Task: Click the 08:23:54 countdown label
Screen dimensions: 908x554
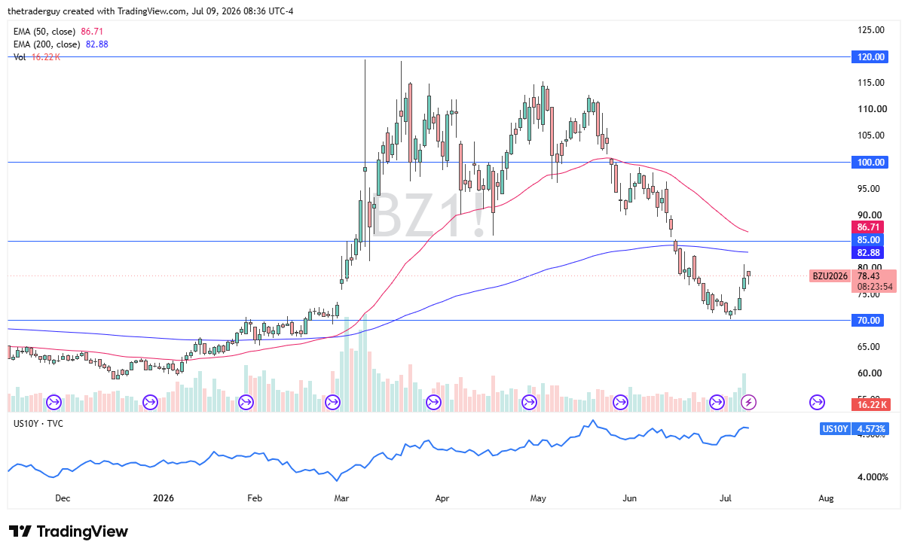Action: [875, 287]
